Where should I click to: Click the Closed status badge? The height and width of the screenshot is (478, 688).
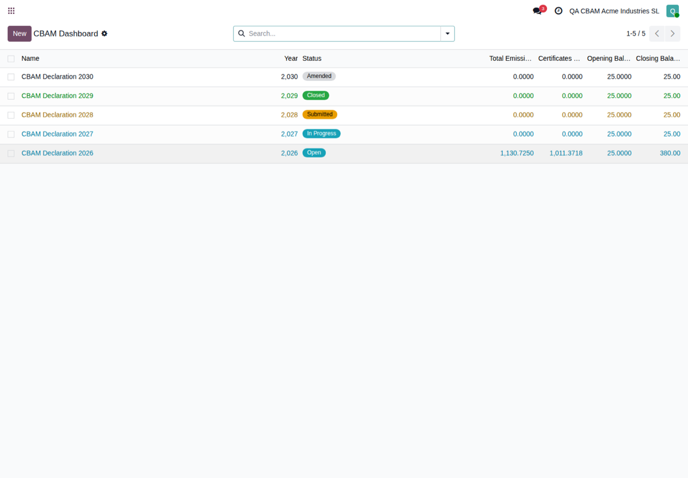point(316,95)
